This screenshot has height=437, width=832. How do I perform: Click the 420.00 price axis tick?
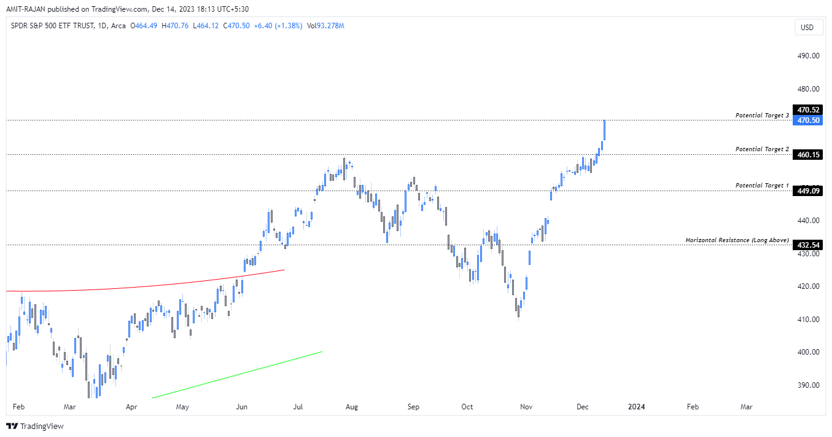808,286
